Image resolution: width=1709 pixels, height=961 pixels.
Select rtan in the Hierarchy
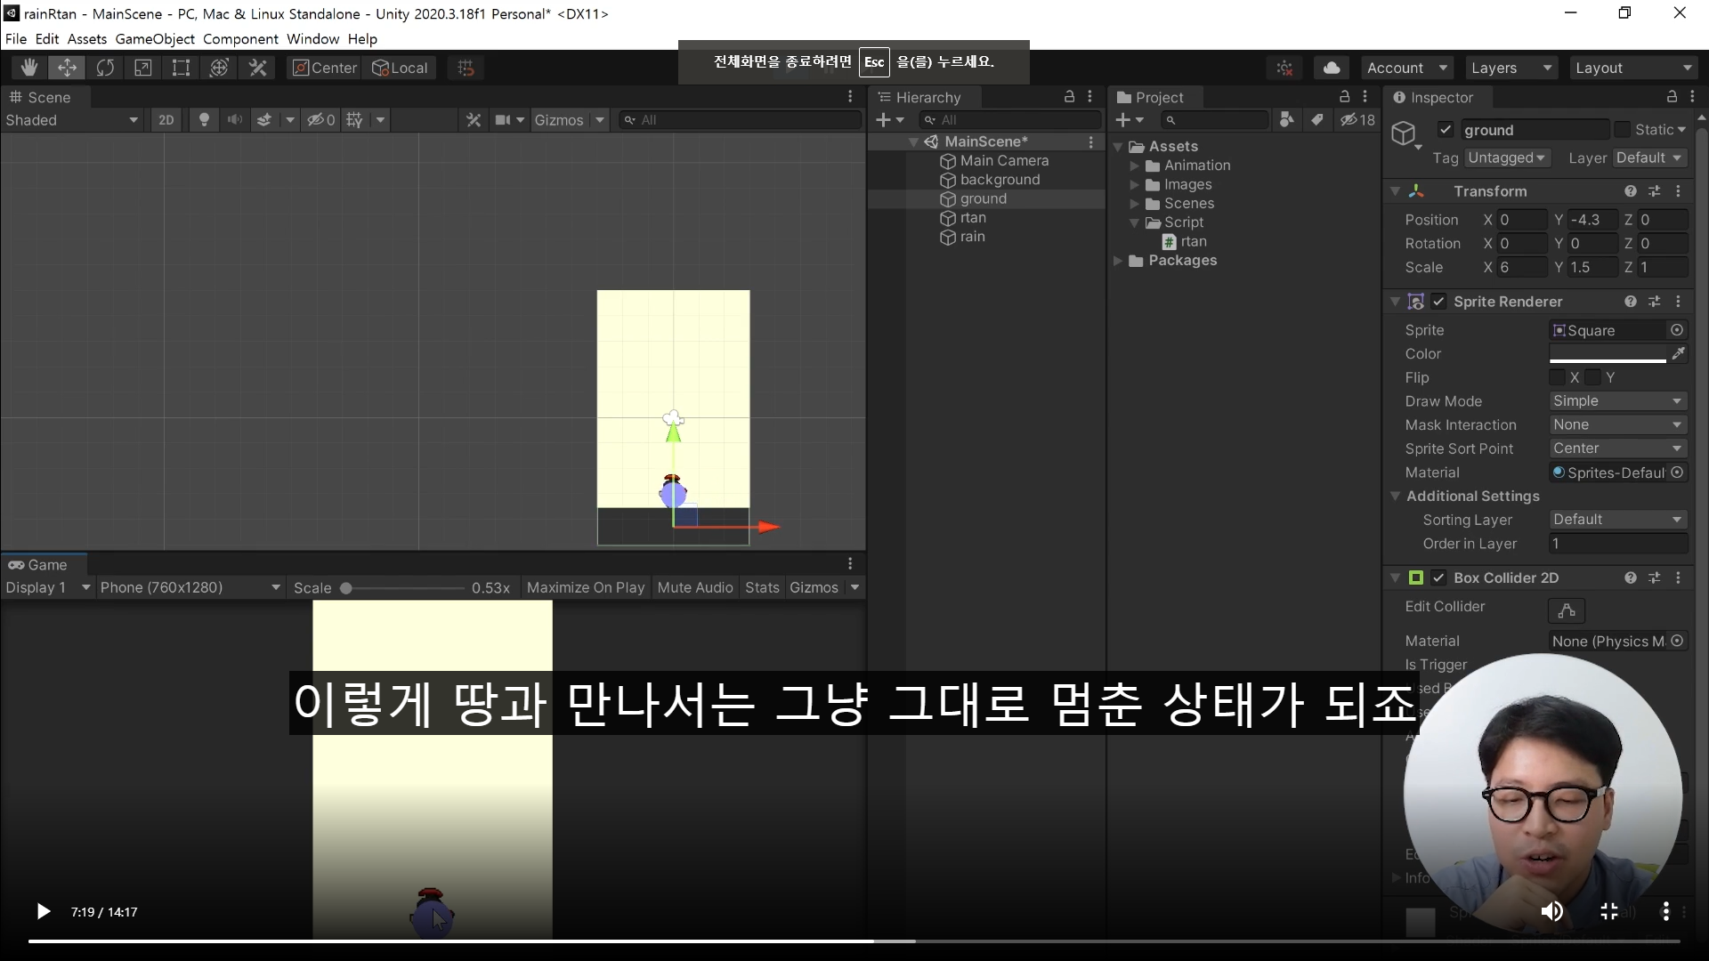tap(973, 218)
